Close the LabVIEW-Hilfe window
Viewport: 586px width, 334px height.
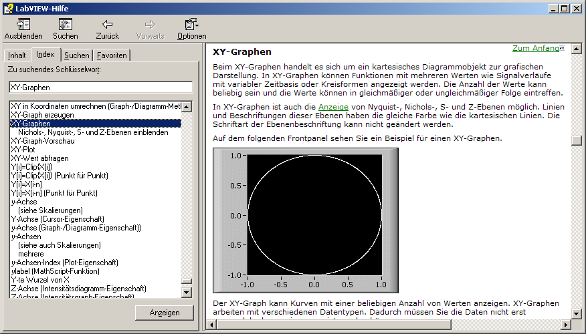[577, 8]
